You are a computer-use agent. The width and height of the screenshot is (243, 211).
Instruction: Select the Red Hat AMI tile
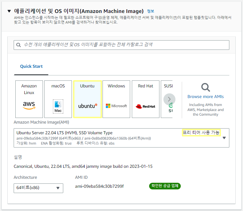tap(145, 99)
